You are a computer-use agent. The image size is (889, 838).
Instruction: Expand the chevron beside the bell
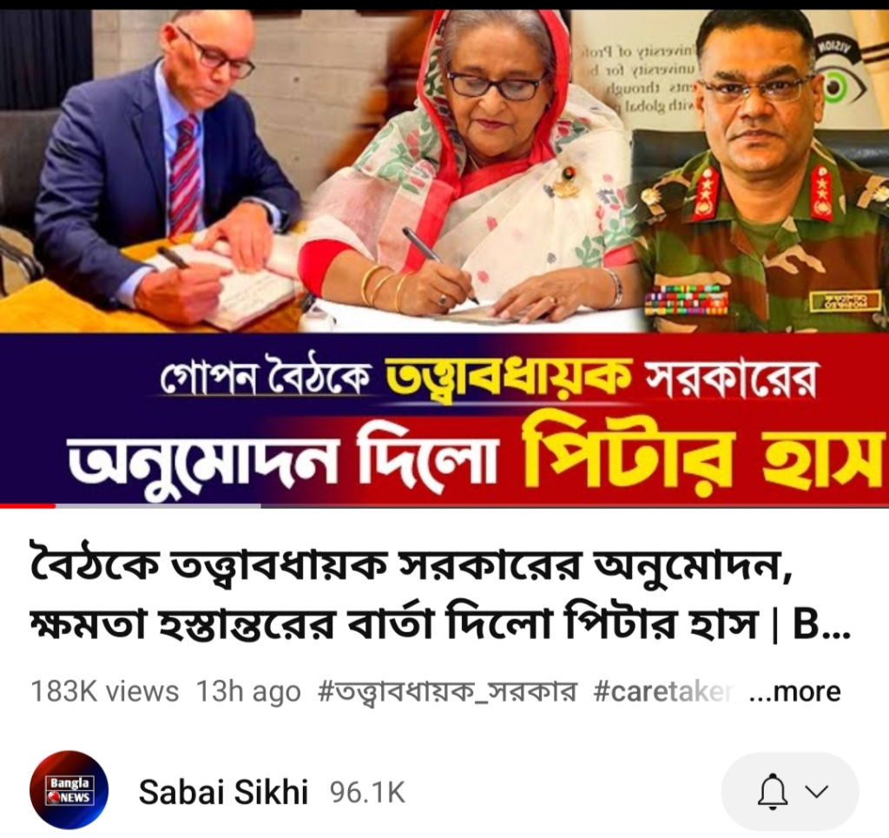(x=816, y=791)
